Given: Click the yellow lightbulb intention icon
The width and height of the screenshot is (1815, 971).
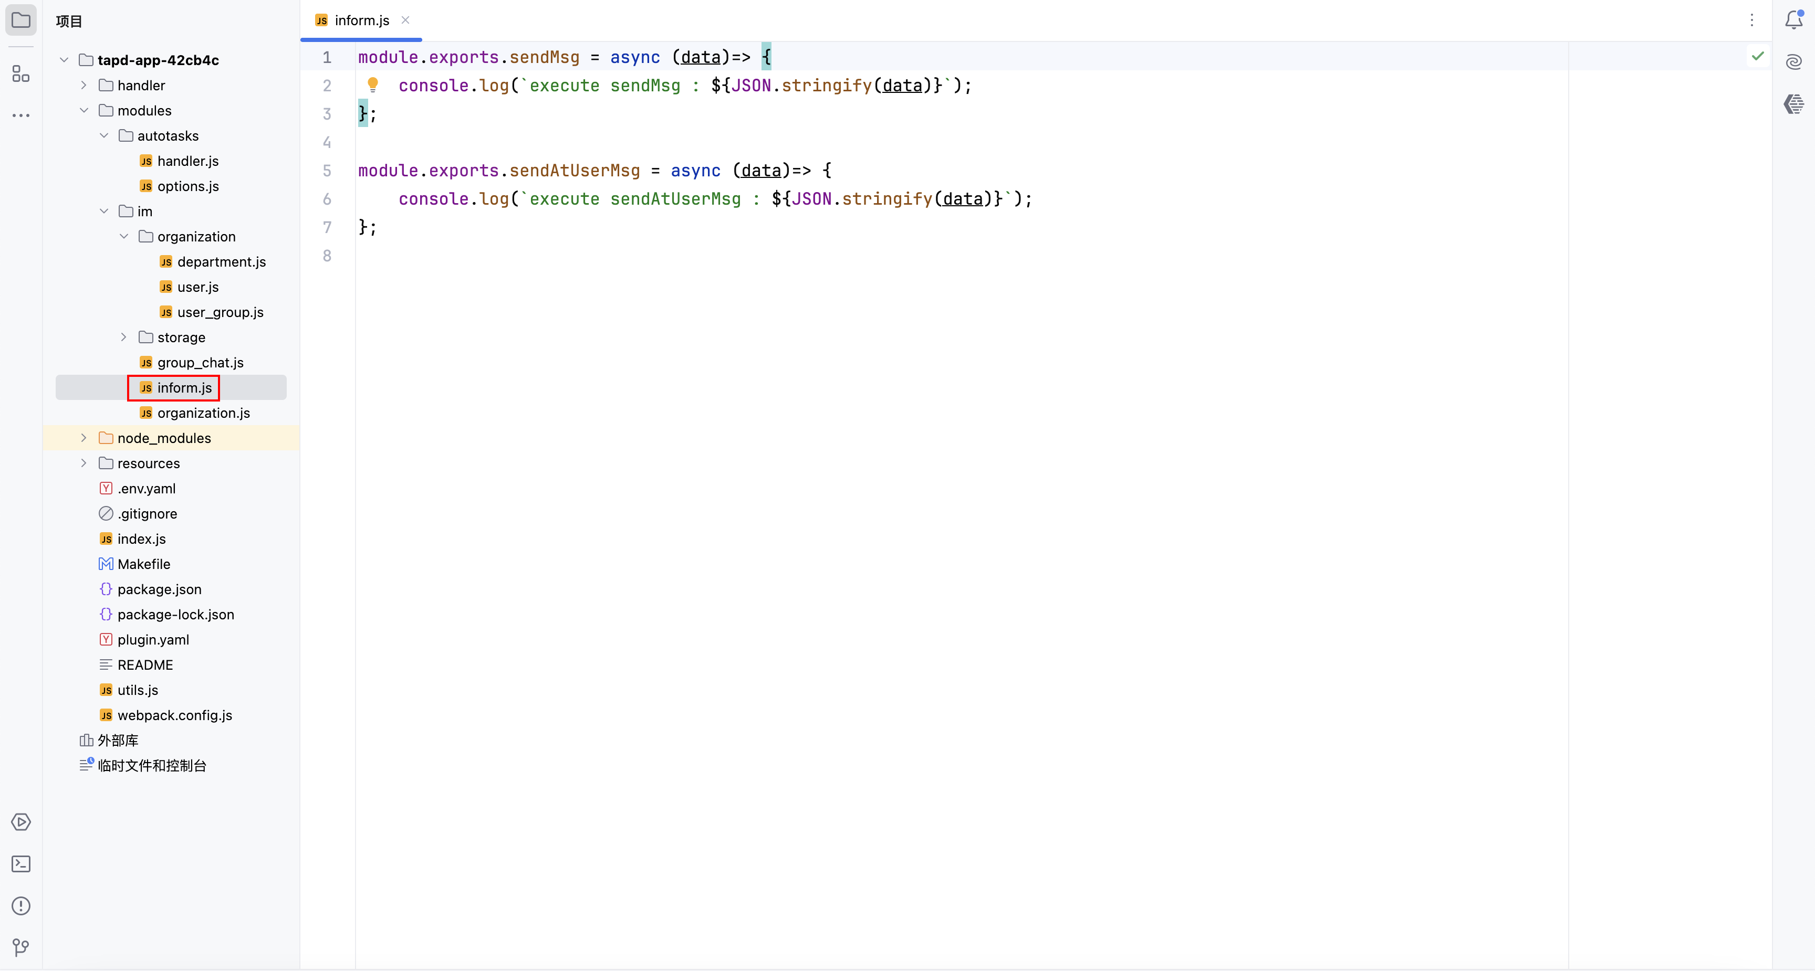Looking at the screenshot, I should (x=373, y=85).
